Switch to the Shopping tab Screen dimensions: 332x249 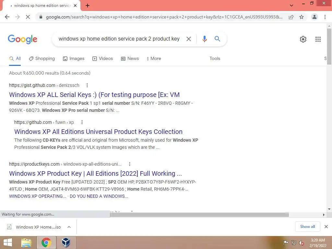tap(42, 59)
